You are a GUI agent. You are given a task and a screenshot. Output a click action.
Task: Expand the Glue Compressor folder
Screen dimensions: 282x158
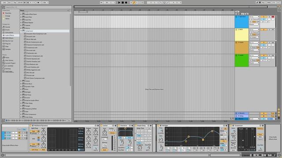point(21,114)
